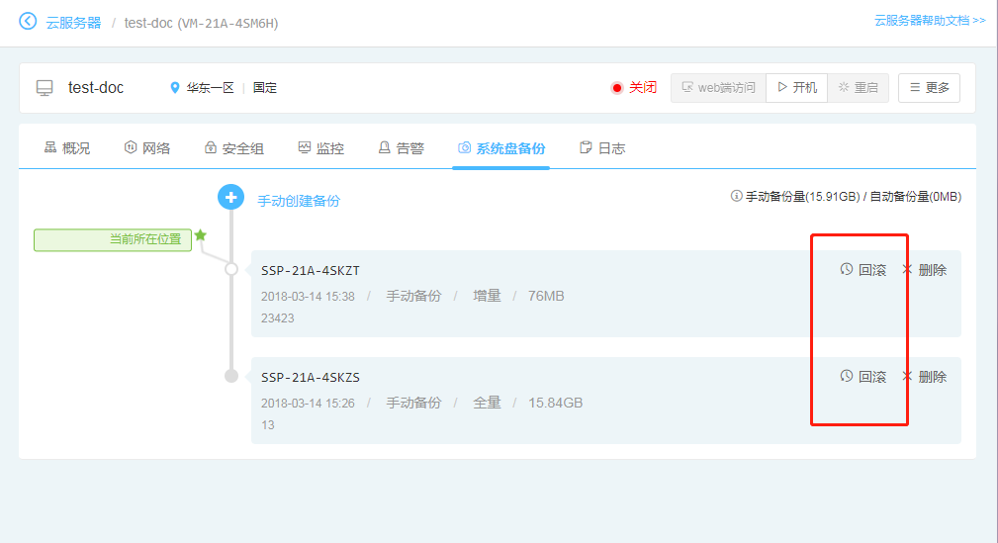The height and width of the screenshot is (543, 998).
Task: Click 手动备份 in the SSP-21A-4SKZS row
Action: 413,403
